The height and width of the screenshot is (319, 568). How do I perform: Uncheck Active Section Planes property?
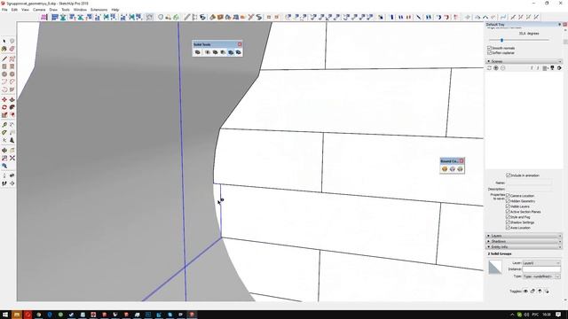coord(508,212)
